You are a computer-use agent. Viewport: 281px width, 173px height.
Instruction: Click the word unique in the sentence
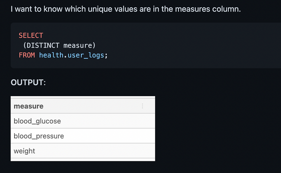point(100,9)
